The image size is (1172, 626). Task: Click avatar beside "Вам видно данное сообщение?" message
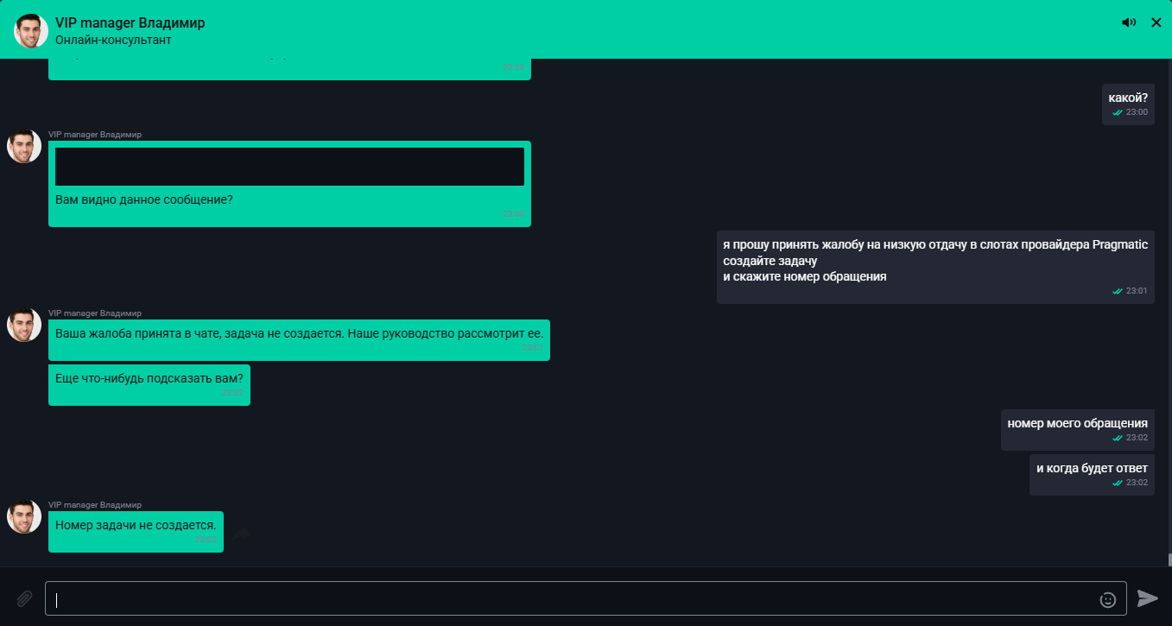pos(24,147)
